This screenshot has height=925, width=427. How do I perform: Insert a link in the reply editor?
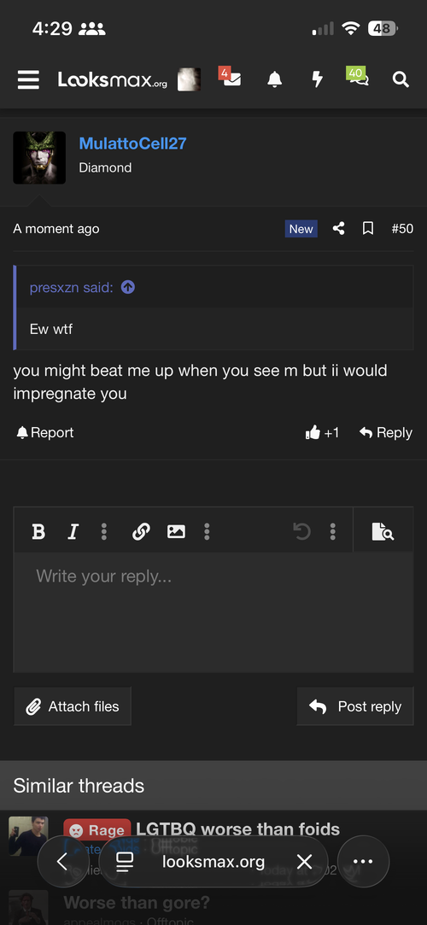141,531
